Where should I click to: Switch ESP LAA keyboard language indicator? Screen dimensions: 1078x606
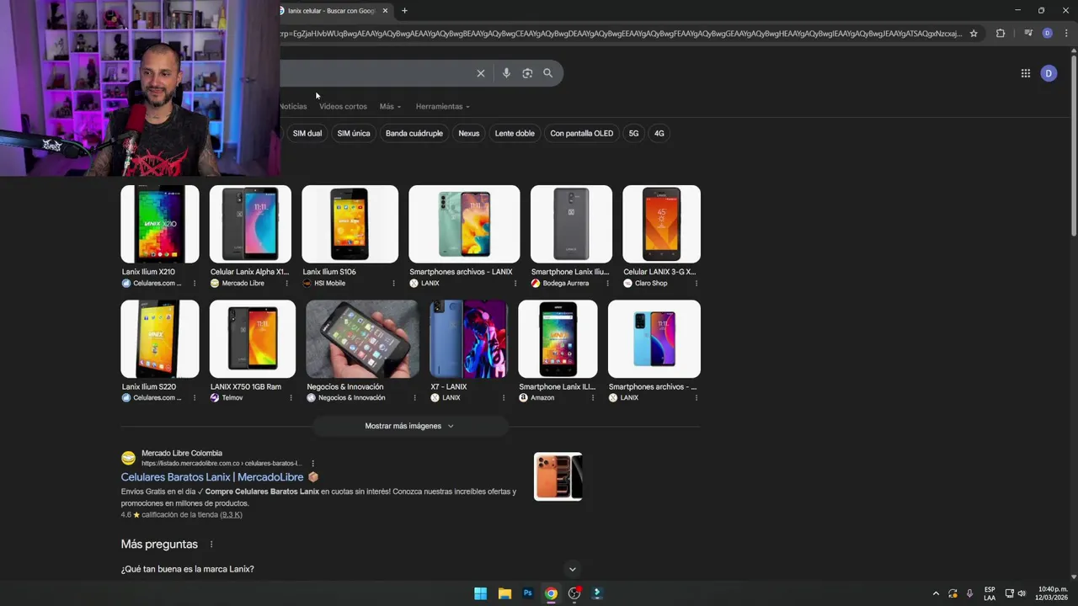pos(990,593)
